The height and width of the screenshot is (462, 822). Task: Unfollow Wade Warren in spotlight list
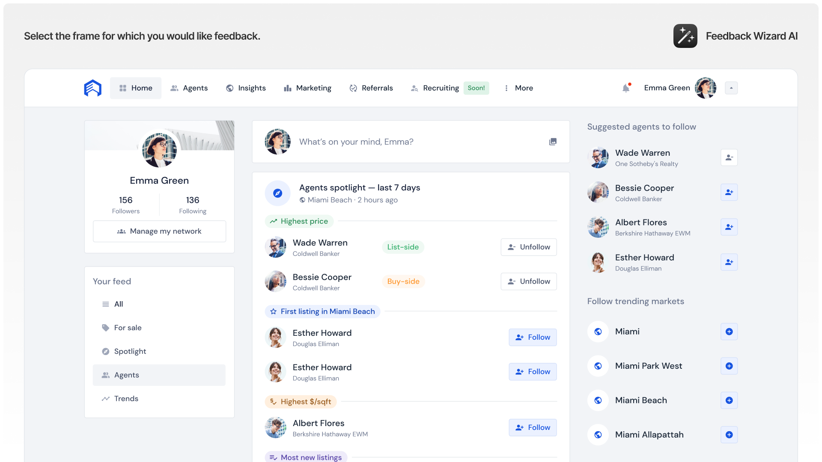coord(529,247)
